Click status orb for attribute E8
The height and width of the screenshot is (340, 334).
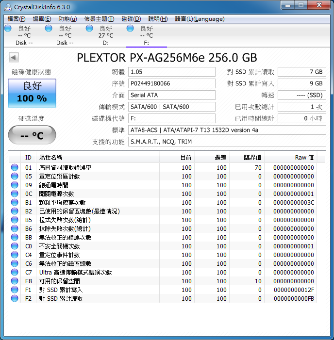(x=15, y=281)
